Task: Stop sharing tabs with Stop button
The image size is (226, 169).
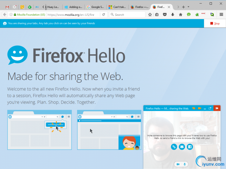Action: 215,23
